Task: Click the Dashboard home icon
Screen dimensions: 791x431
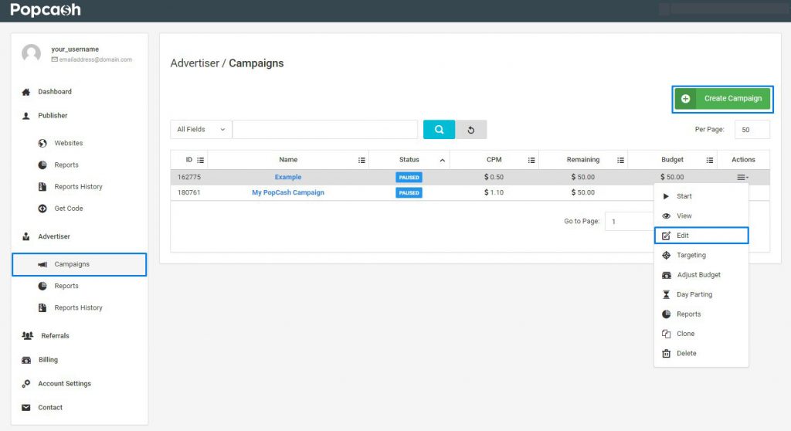Action: 26,92
